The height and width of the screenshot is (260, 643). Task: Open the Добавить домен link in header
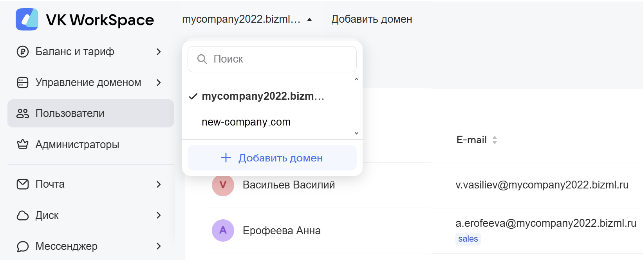(371, 19)
